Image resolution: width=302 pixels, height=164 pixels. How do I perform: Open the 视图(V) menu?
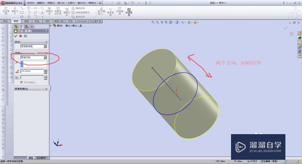[x=51, y=3]
